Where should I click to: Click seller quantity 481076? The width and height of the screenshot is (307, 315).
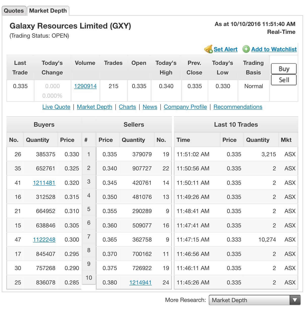click(142, 197)
